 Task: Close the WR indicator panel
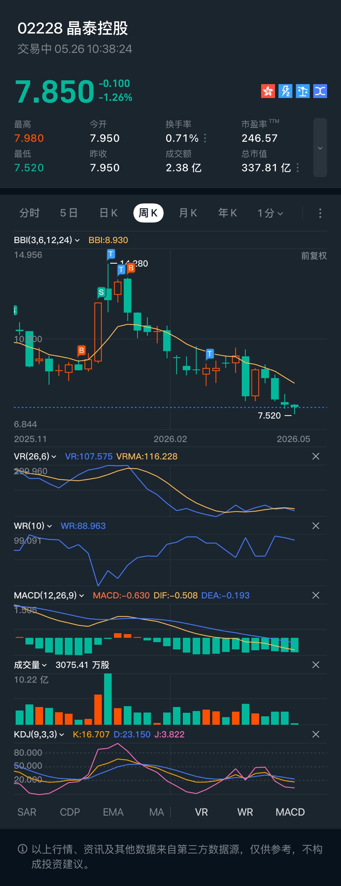316,526
